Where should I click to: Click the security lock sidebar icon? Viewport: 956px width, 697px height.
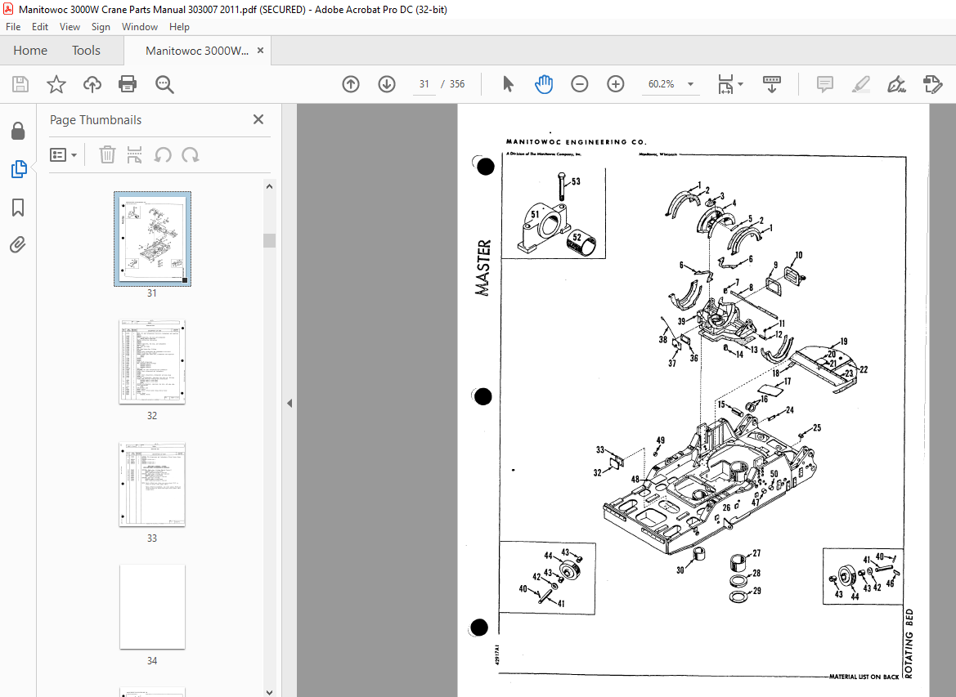click(18, 131)
